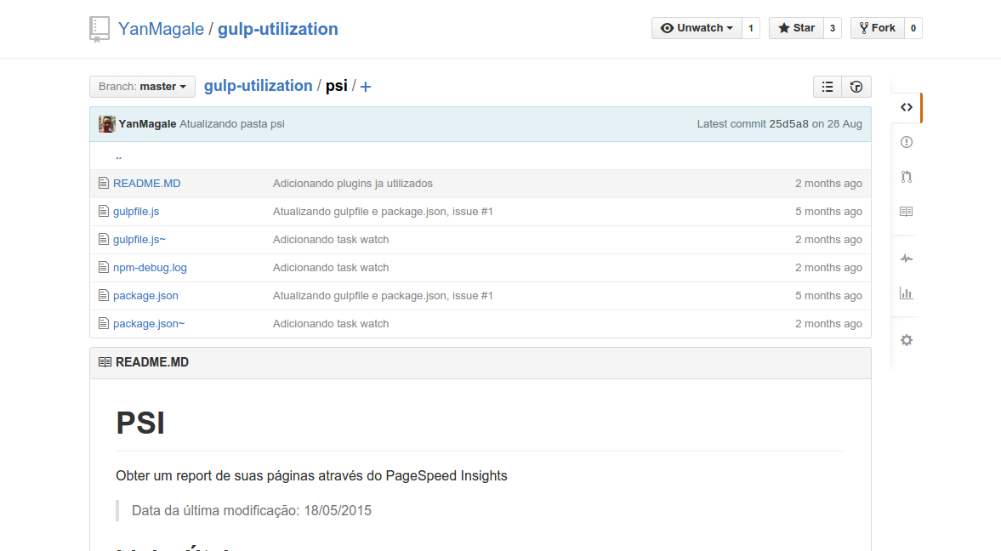Click the file icon next to npm-debug.log
Image resolution: width=1001 pixels, height=551 pixels.
104,268
